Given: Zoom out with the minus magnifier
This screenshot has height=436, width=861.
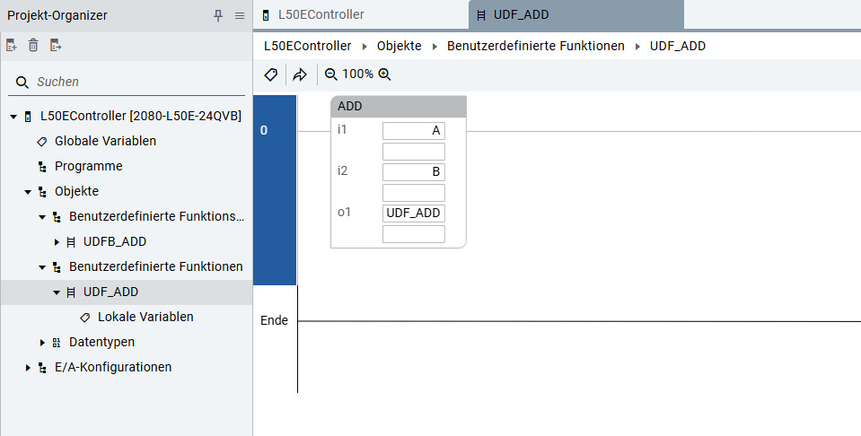Looking at the screenshot, I should pos(331,74).
